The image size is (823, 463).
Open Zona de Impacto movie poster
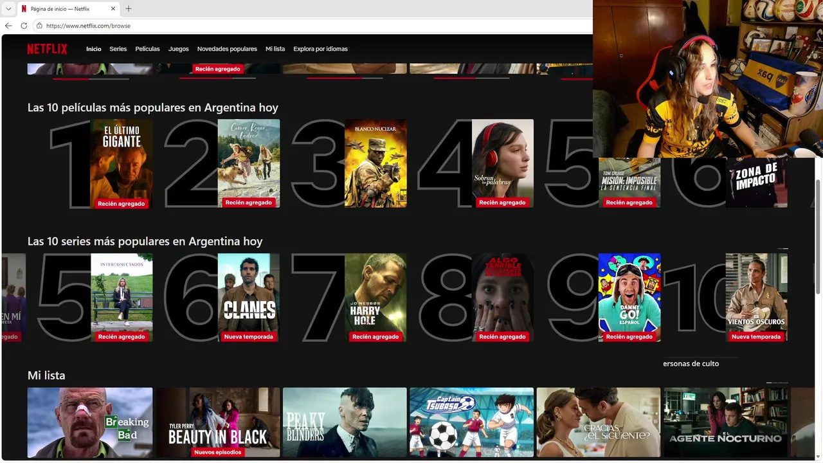tap(757, 183)
